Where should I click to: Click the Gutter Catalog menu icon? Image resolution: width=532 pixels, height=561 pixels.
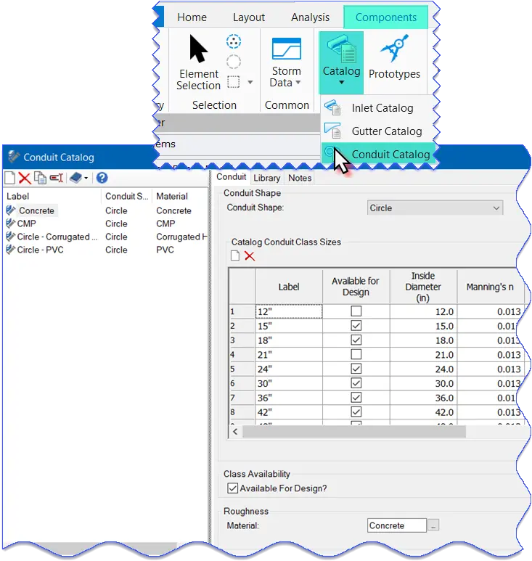[x=332, y=131]
